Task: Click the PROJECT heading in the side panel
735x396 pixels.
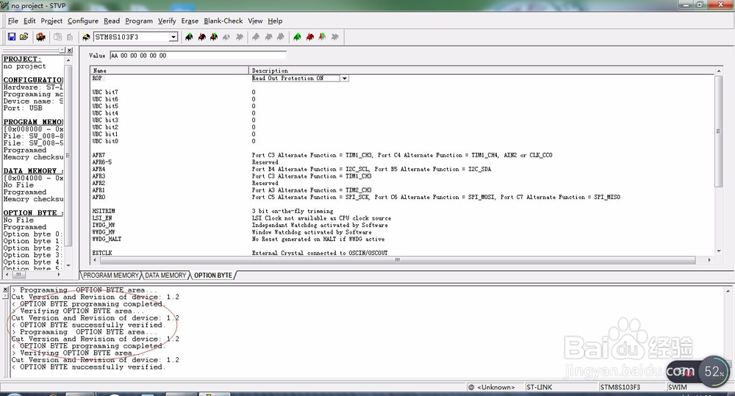Action: click(22, 59)
